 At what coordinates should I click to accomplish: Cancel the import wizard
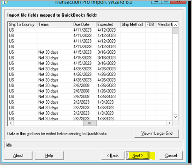[x=171, y=155]
